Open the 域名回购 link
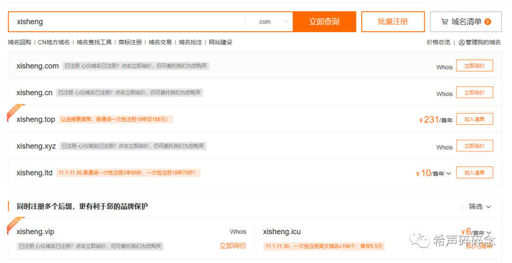The image size is (512, 263). coord(19,42)
